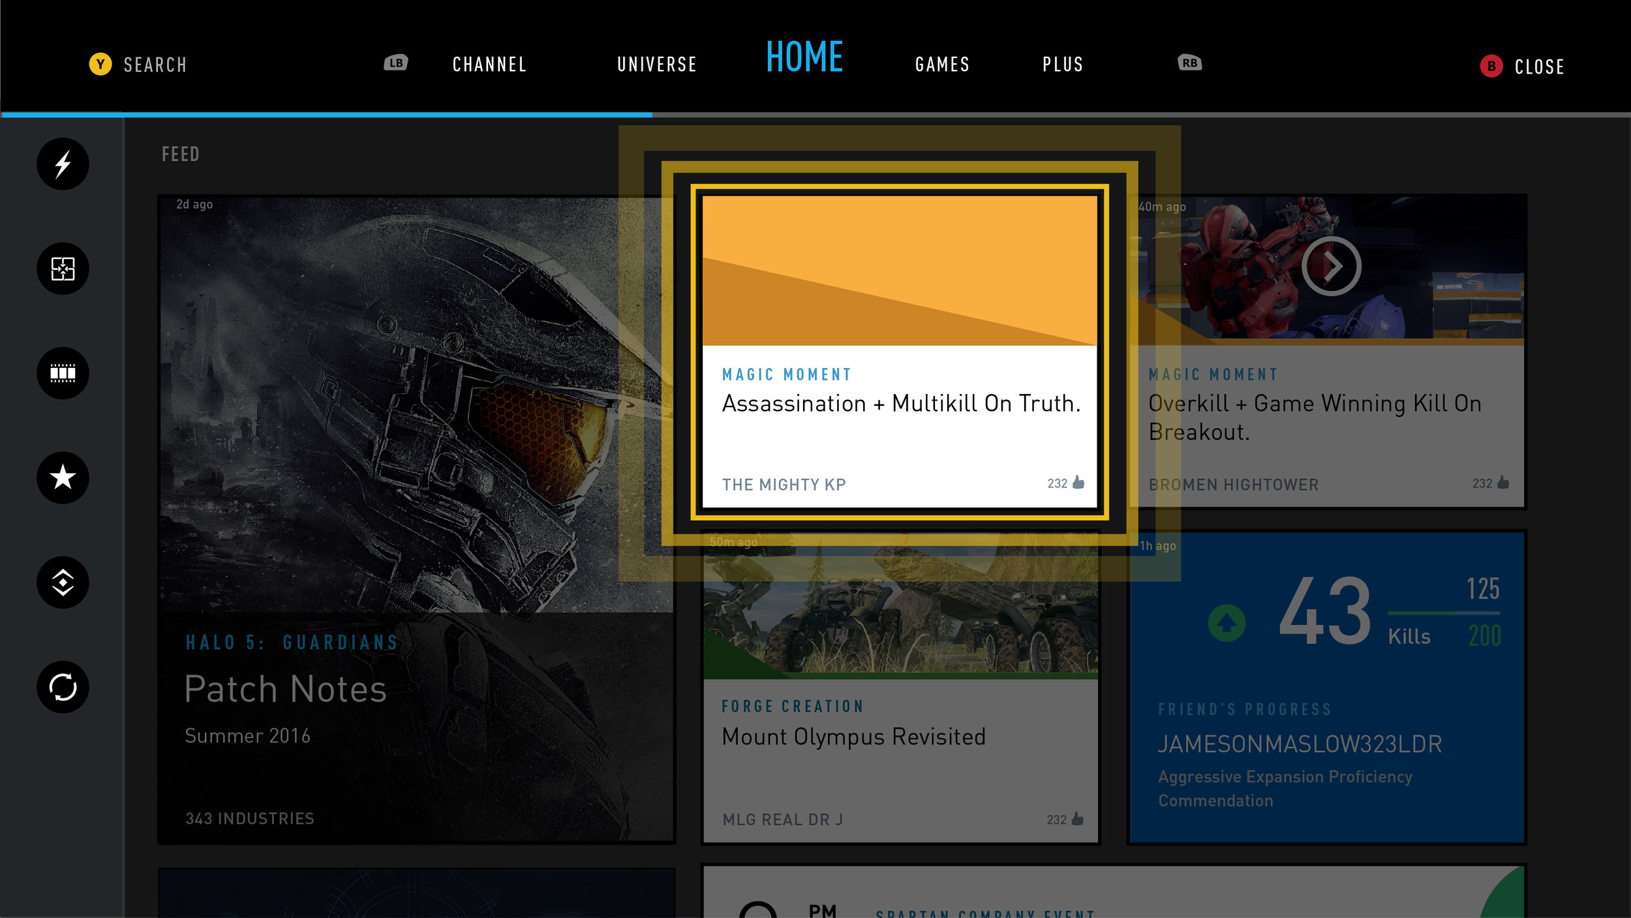This screenshot has height=918, width=1631.
Task: Click the yellow Y search button icon
Action: 100,64
